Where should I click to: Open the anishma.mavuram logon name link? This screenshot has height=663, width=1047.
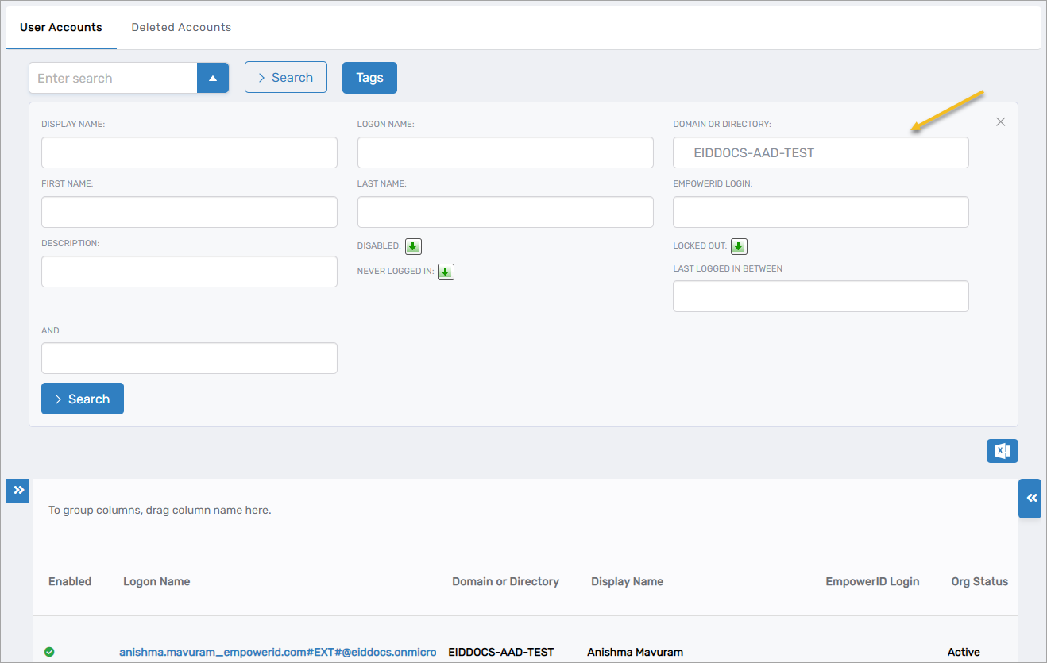pos(278,652)
